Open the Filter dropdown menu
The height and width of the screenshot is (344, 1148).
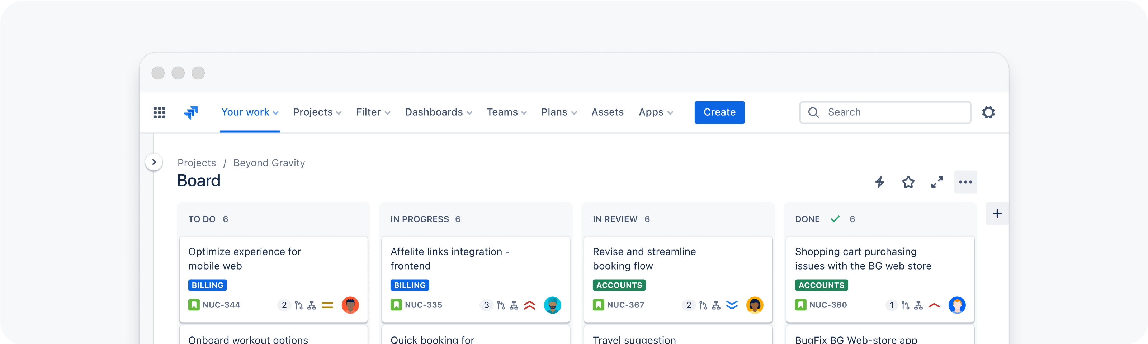[x=373, y=112]
